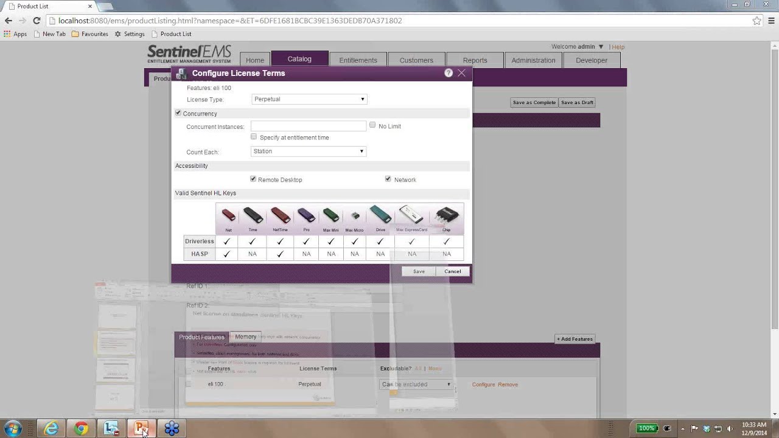The width and height of the screenshot is (779, 438).
Task: Focus the Concurrent Instances input field
Action: click(309, 126)
